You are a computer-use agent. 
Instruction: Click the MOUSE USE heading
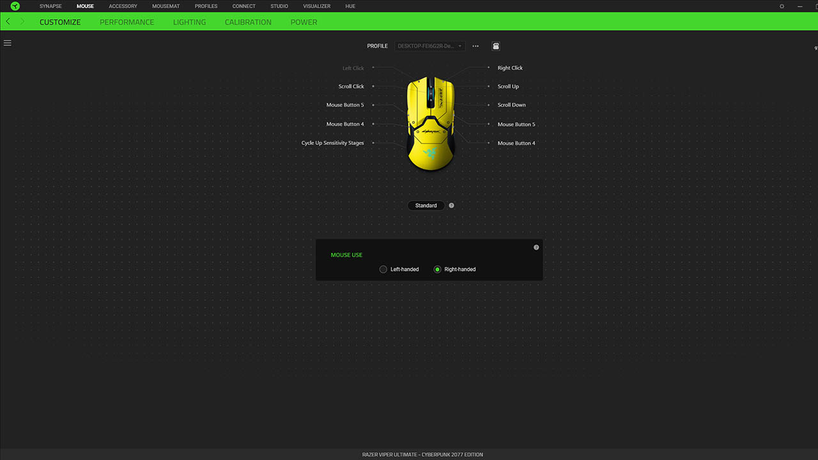pyautogui.click(x=346, y=255)
